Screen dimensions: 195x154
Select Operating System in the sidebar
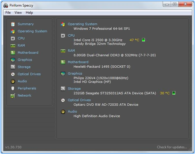tap(32, 31)
